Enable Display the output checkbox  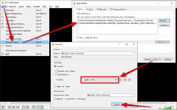pyautogui.click(x=56, y=71)
